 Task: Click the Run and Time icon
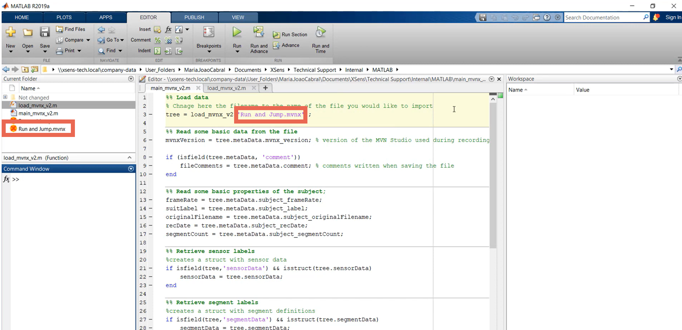click(320, 33)
